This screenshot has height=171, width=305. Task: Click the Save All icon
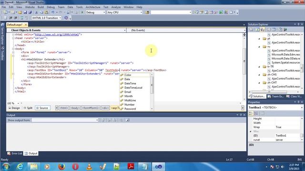click(30, 12)
